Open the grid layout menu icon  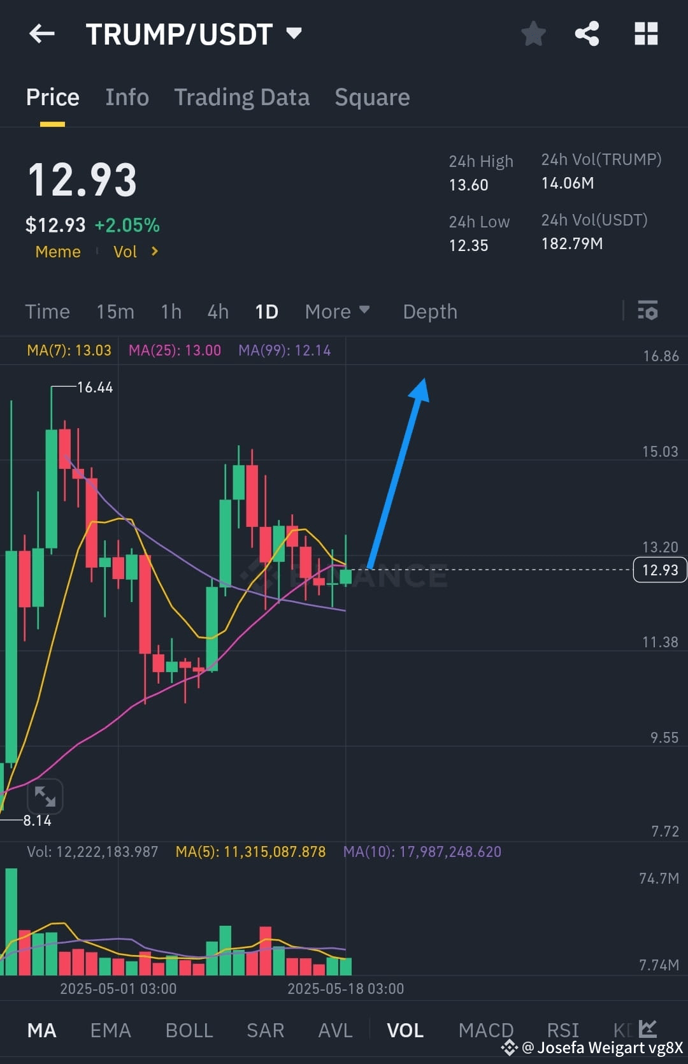pyautogui.click(x=646, y=34)
